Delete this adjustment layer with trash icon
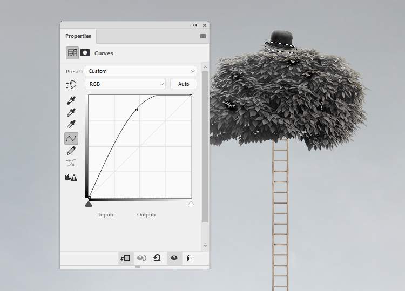Screen dimensions: 405x291 tap(190, 258)
